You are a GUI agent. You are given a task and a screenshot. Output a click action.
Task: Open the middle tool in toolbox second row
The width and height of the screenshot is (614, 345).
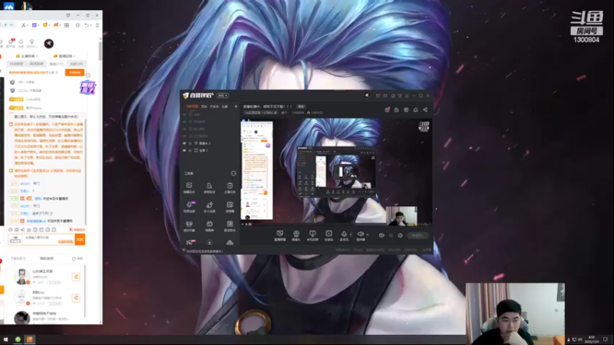click(210, 206)
